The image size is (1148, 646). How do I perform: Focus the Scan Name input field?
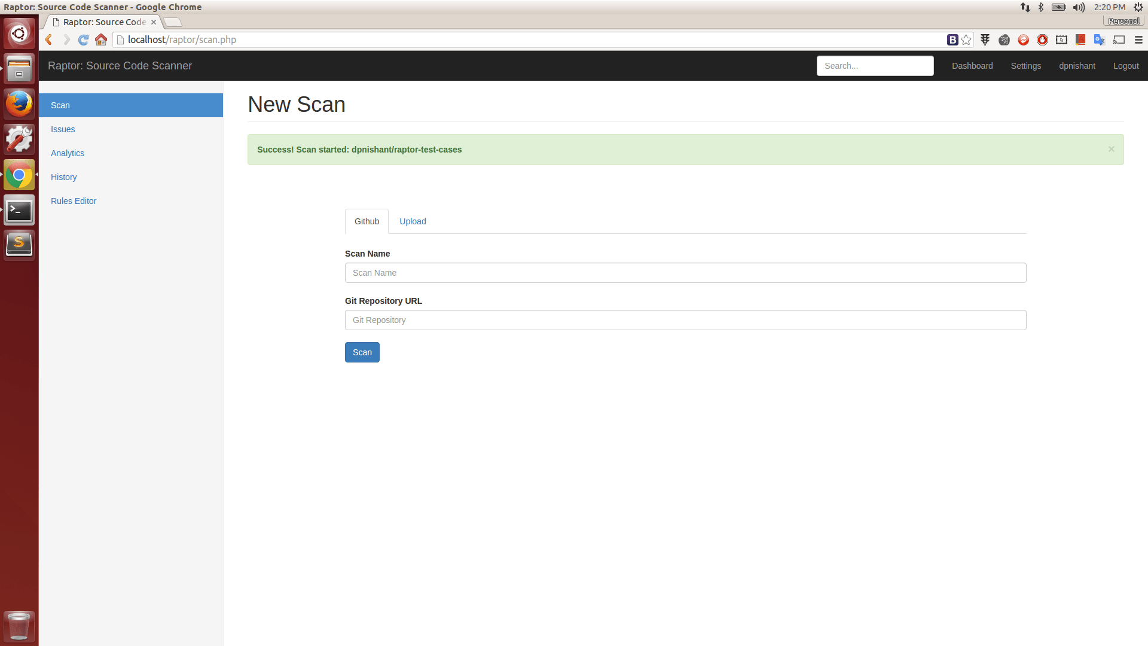point(685,273)
